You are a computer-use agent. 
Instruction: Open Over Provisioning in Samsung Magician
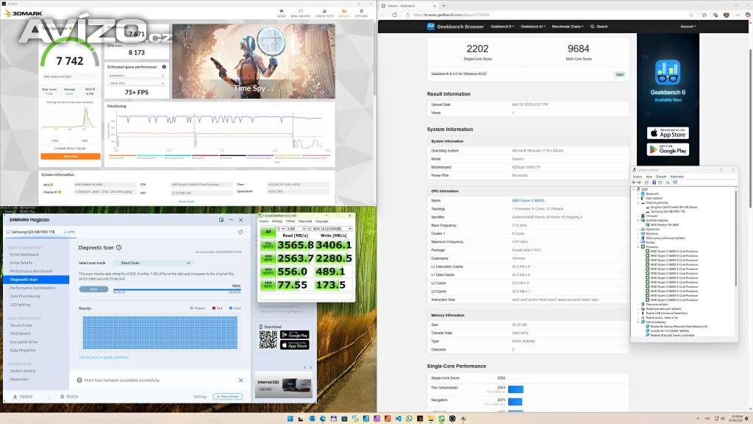[x=25, y=296]
